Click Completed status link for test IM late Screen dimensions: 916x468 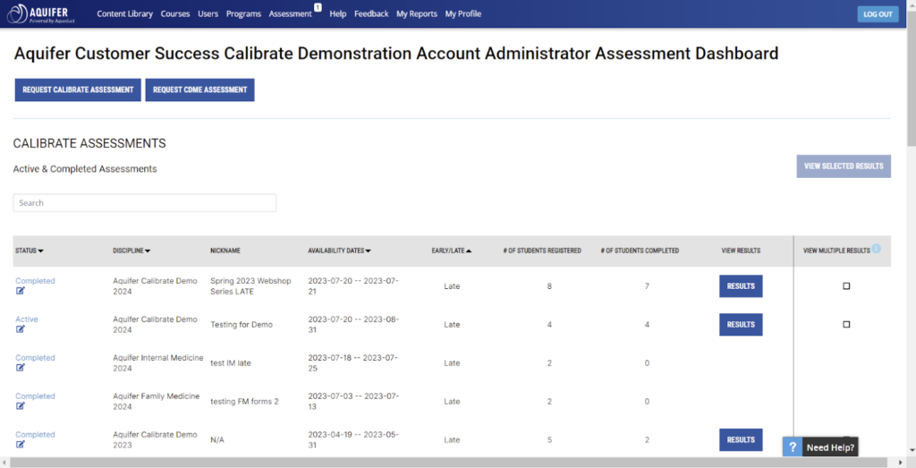point(35,358)
